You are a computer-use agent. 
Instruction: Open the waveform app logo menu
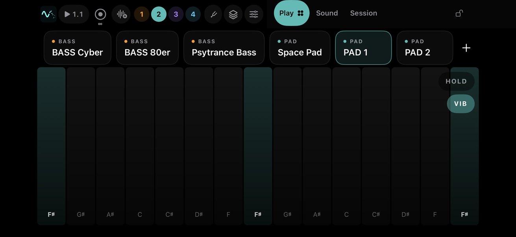[x=48, y=14]
